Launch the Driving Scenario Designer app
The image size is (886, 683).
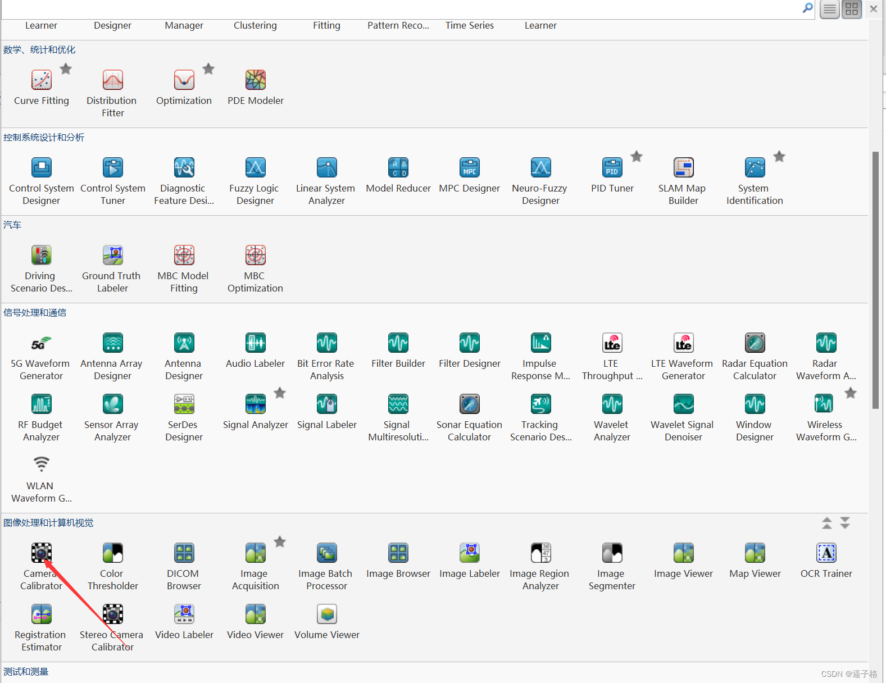point(42,255)
